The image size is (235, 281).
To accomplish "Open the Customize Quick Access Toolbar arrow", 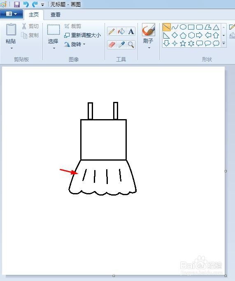I will point(42,5).
